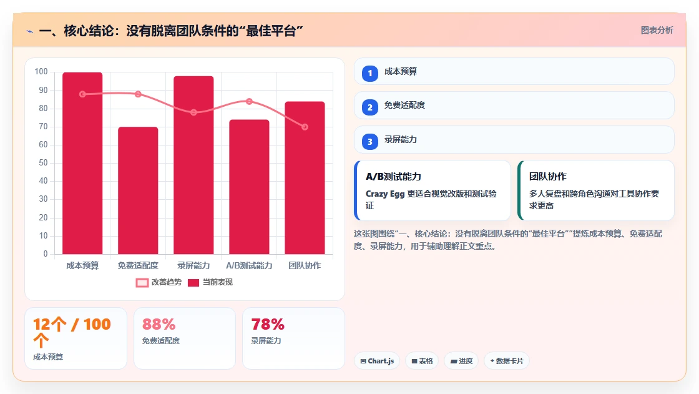Click the 录屏能力 bar in chart

click(193, 165)
